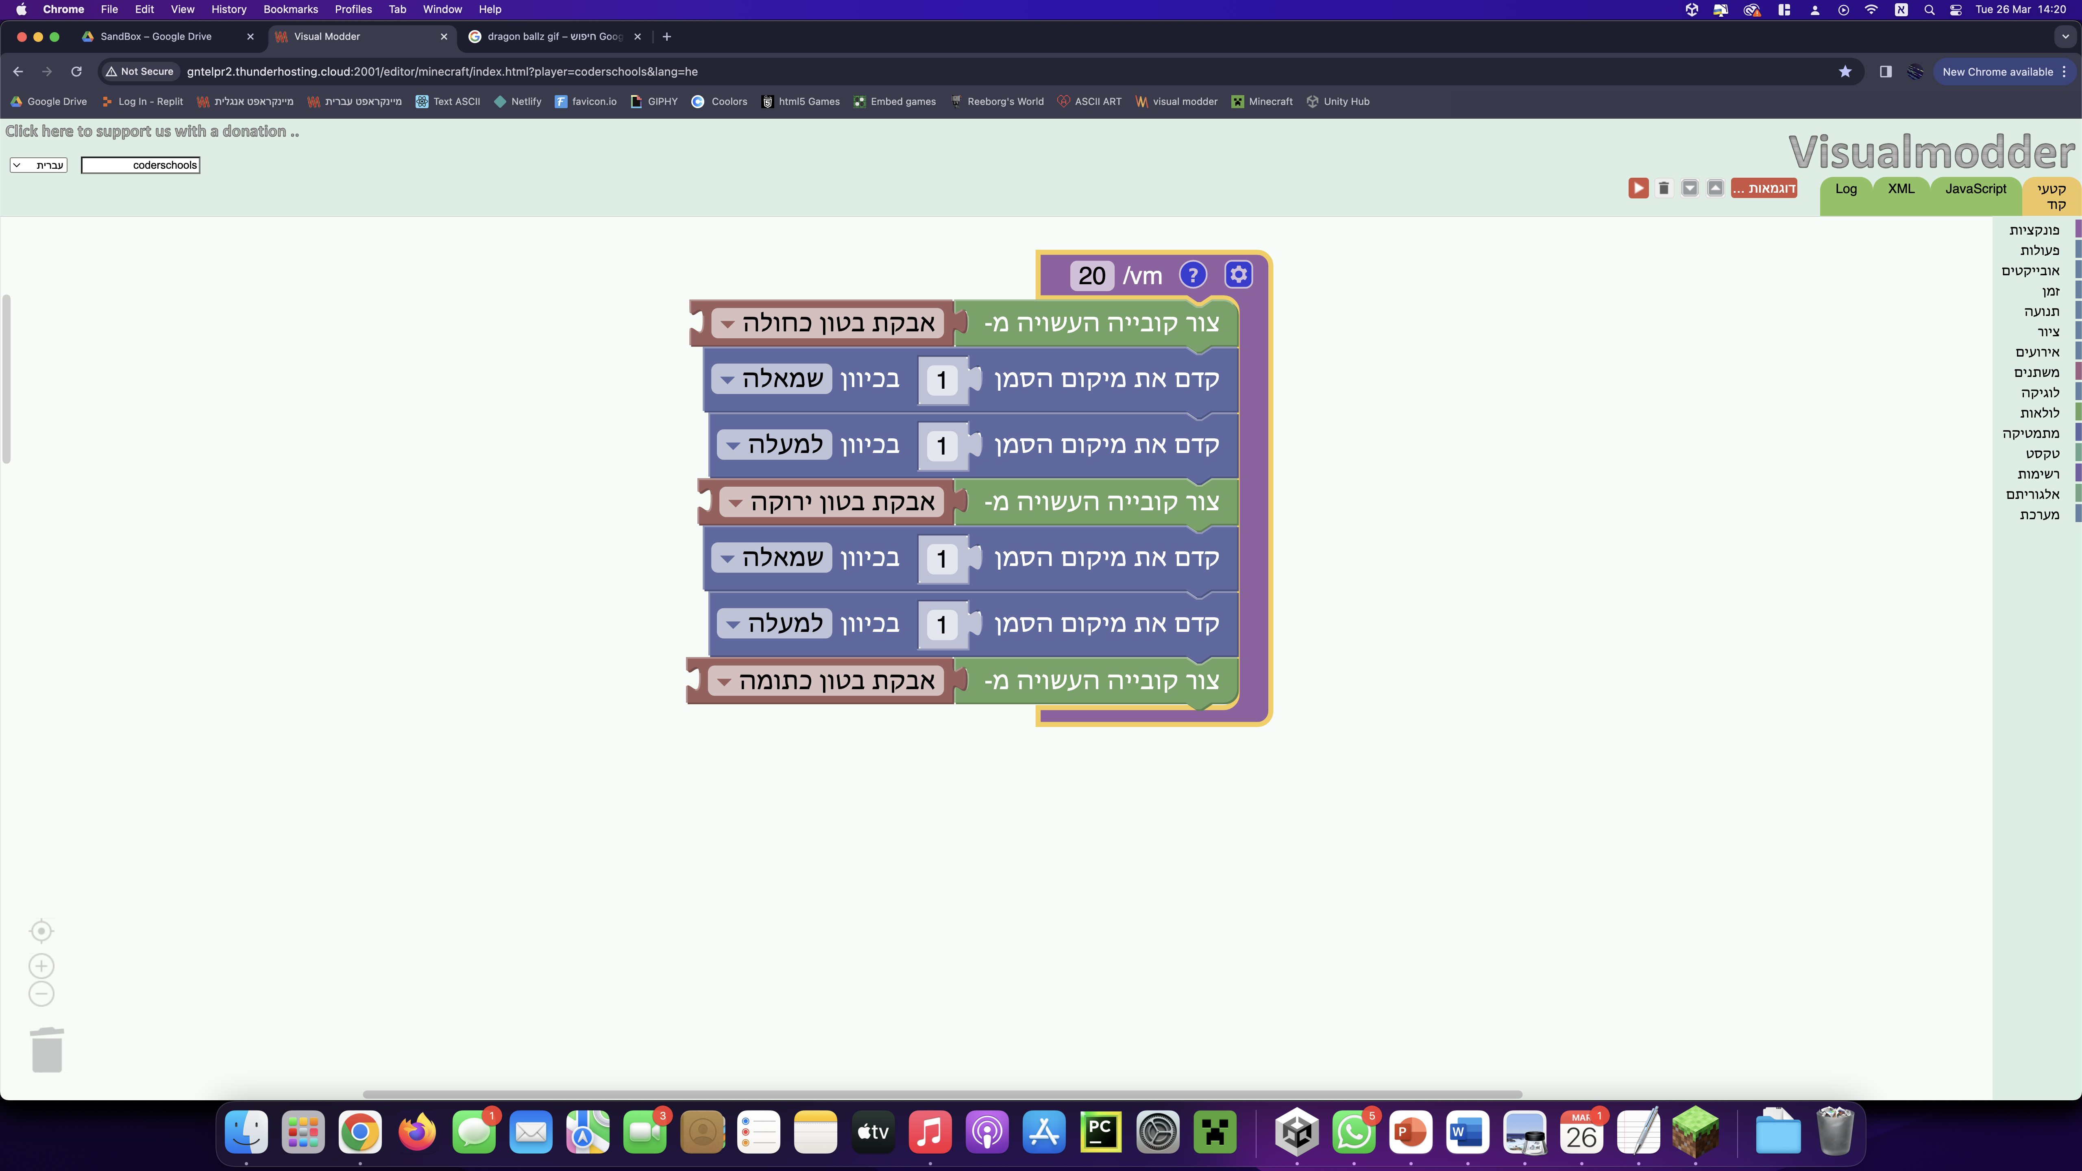Open Unity Hub from the Dock
Viewport: 2082px width, 1171px height.
[x=1297, y=1132]
